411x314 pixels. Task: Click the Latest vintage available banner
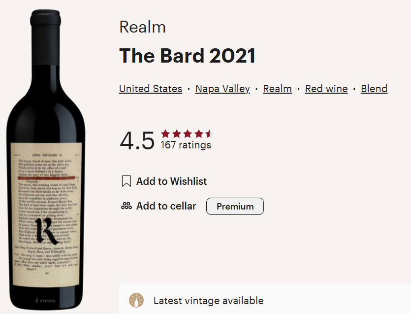coord(265,299)
